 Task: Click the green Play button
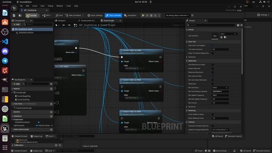click(x=143, y=15)
